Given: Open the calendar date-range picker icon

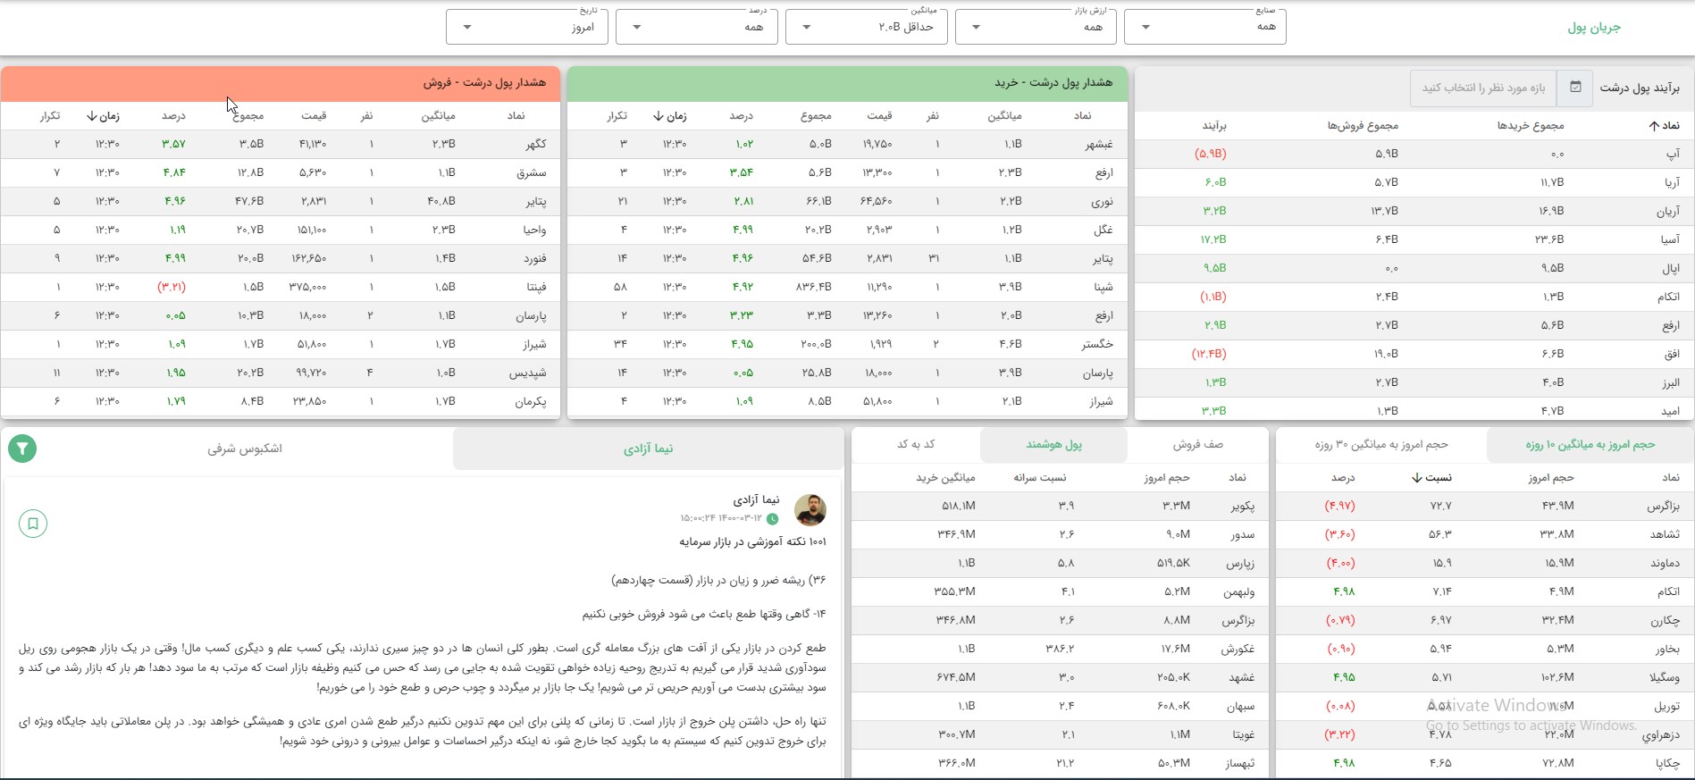Looking at the screenshot, I should (1575, 88).
